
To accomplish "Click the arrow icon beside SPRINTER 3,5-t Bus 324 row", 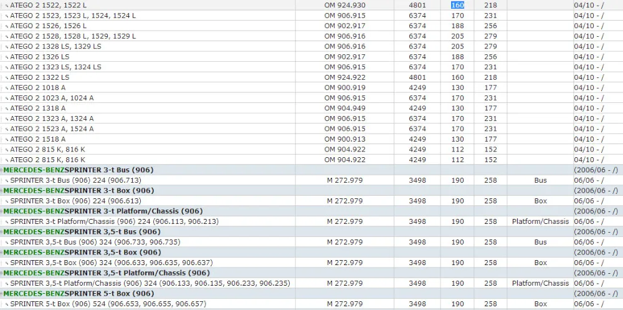I will 7,243.
